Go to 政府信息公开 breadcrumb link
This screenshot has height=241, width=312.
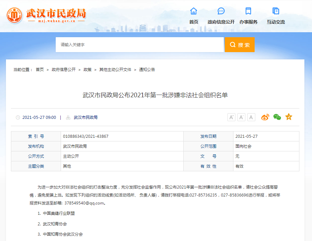[64, 70]
